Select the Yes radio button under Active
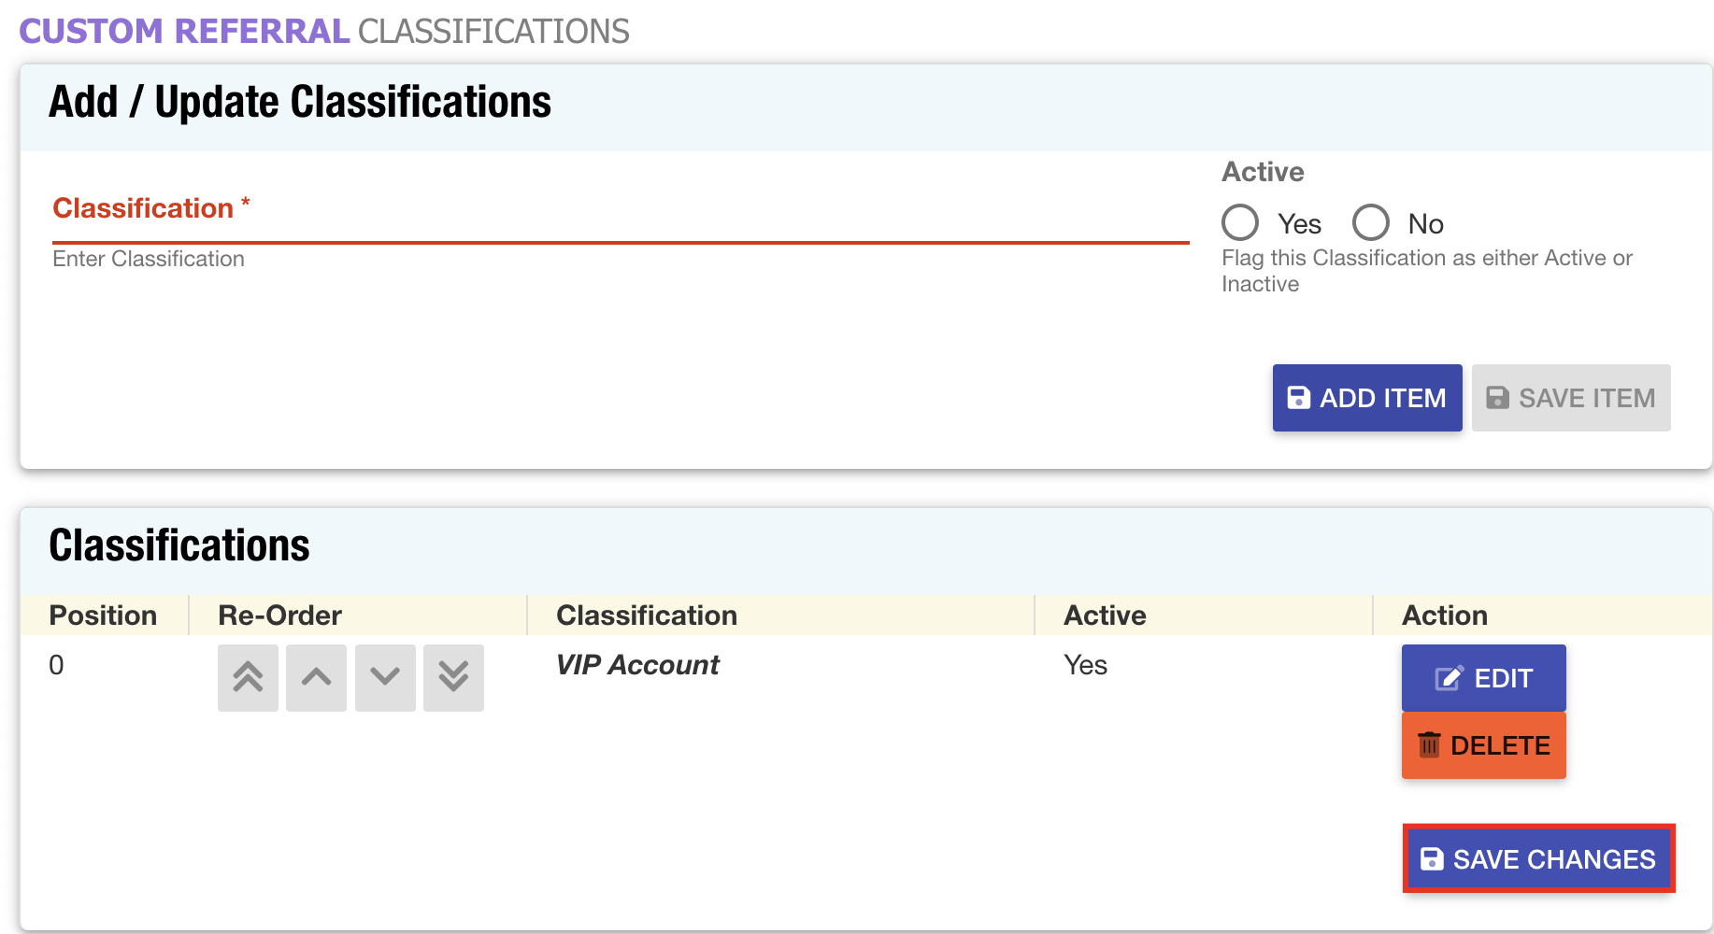 1240,223
